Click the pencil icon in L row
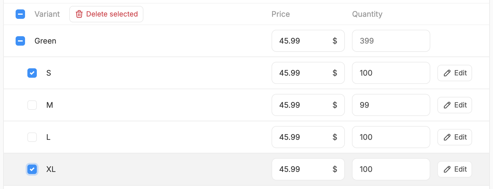 tap(447, 137)
